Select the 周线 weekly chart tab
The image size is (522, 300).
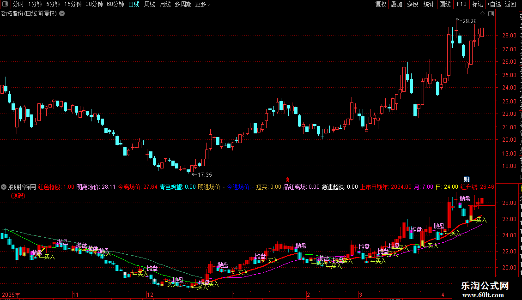point(150,4)
